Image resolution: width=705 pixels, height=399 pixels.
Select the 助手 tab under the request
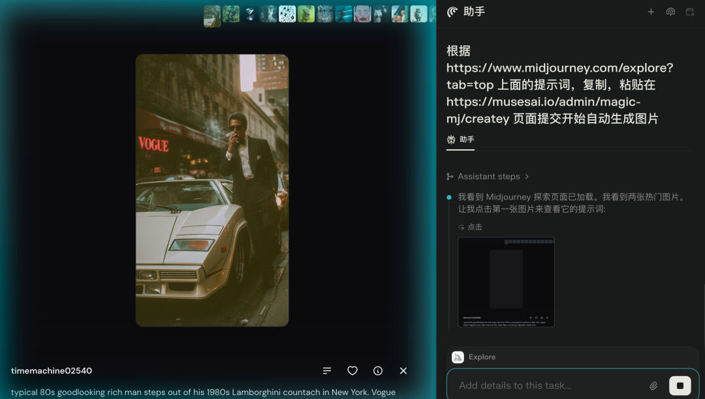point(460,140)
